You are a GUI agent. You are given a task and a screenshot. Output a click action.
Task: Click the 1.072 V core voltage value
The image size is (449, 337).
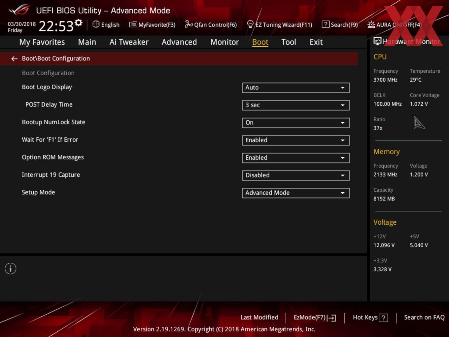pyautogui.click(x=419, y=104)
